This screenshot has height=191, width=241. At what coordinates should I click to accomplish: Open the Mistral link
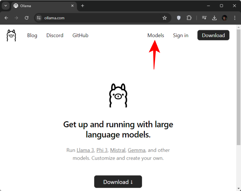pos(118,150)
